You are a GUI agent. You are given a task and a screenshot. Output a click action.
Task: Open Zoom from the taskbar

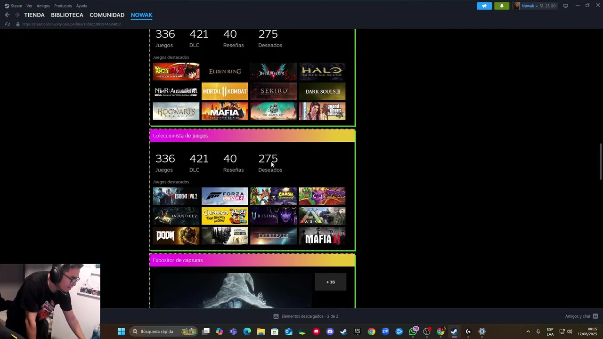pyautogui.click(x=385, y=331)
